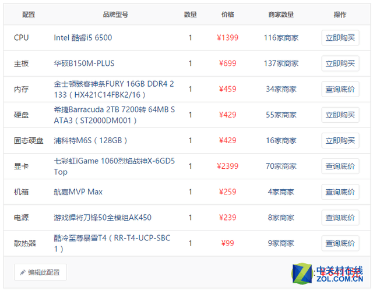The width and height of the screenshot is (373, 291).
Task: Click the 商家数量 column header
Action: coord(281,15)
